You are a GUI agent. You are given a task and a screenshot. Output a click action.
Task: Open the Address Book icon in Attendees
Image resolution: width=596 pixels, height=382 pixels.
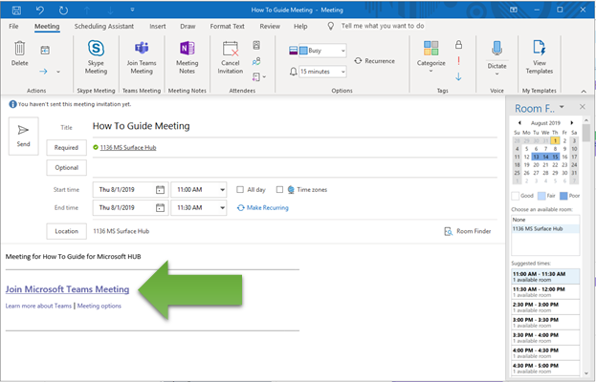pyautogui.click(x=256, y=46)
